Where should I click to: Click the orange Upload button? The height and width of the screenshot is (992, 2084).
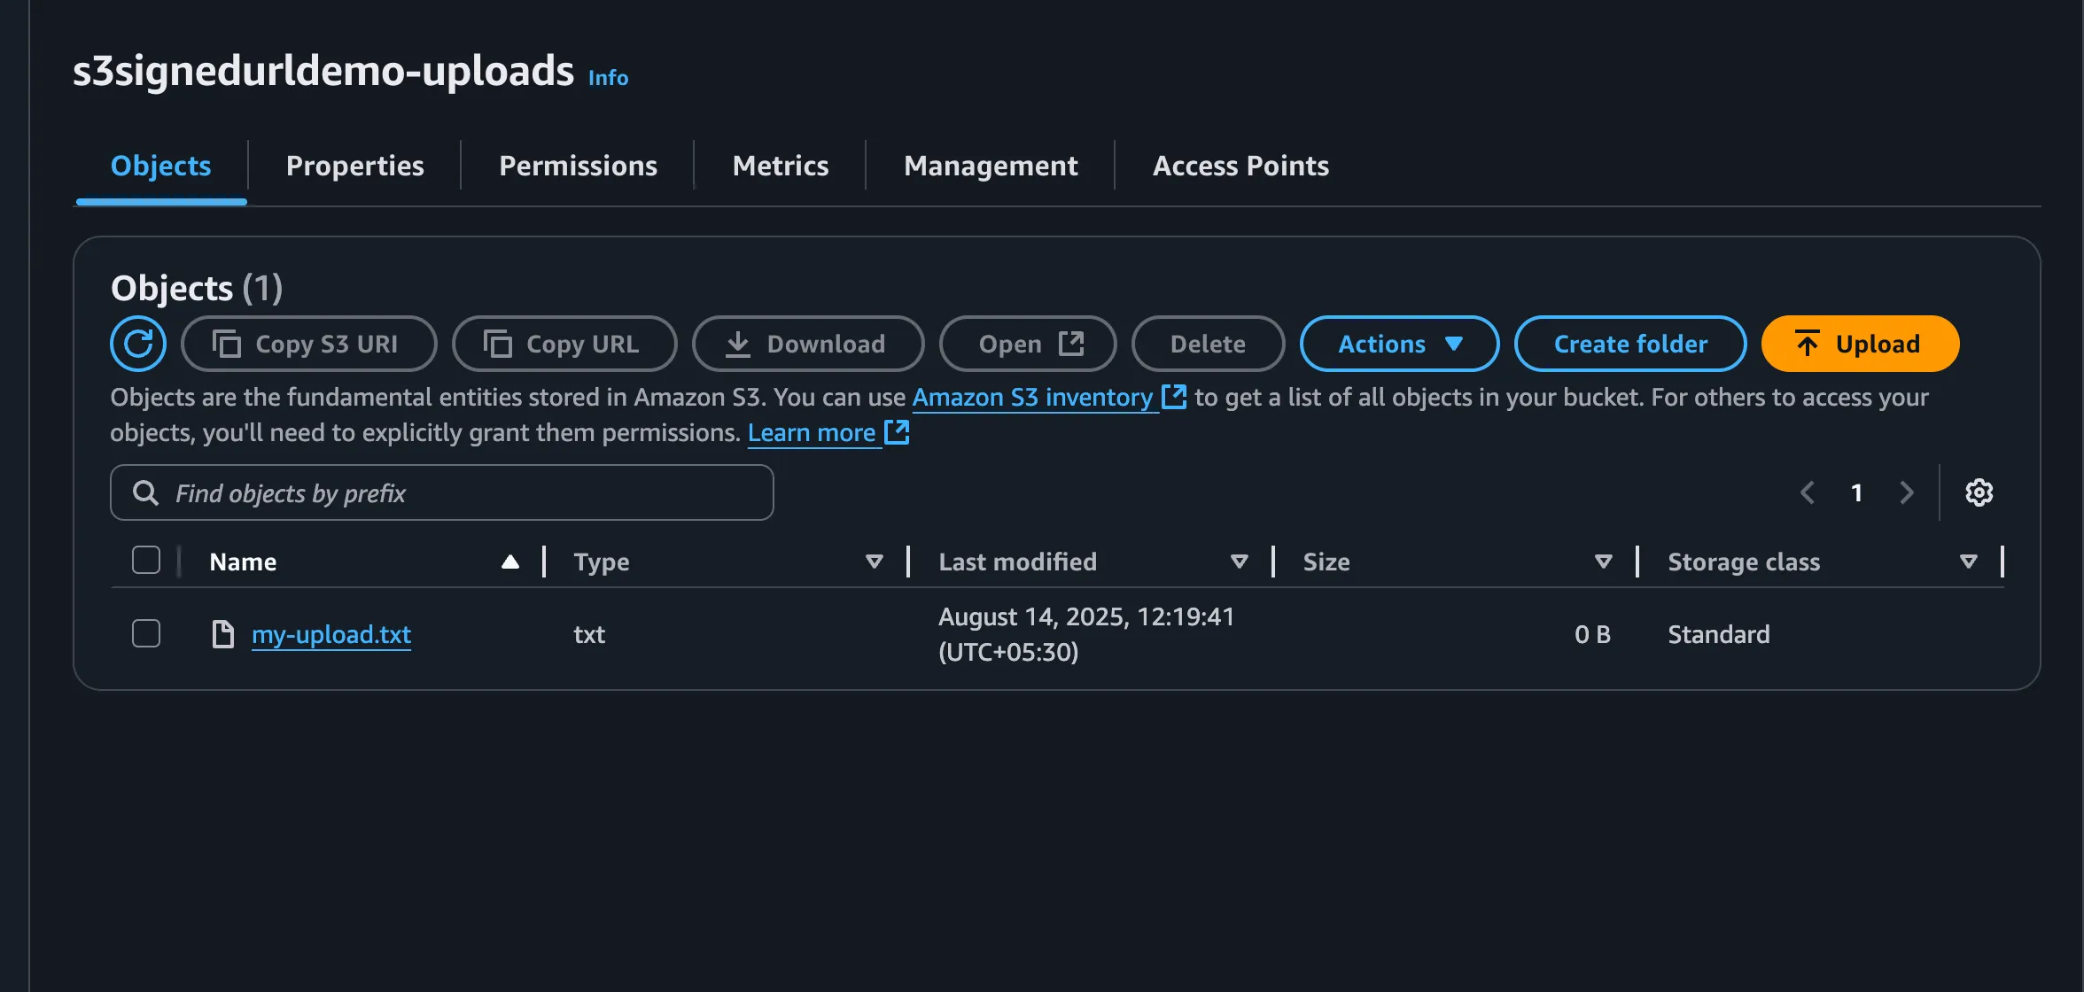(x=1860, y=344)
